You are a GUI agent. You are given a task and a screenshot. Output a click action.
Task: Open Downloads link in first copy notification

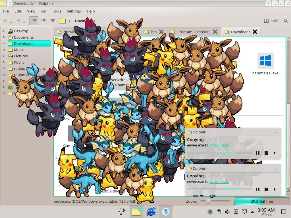219,145
